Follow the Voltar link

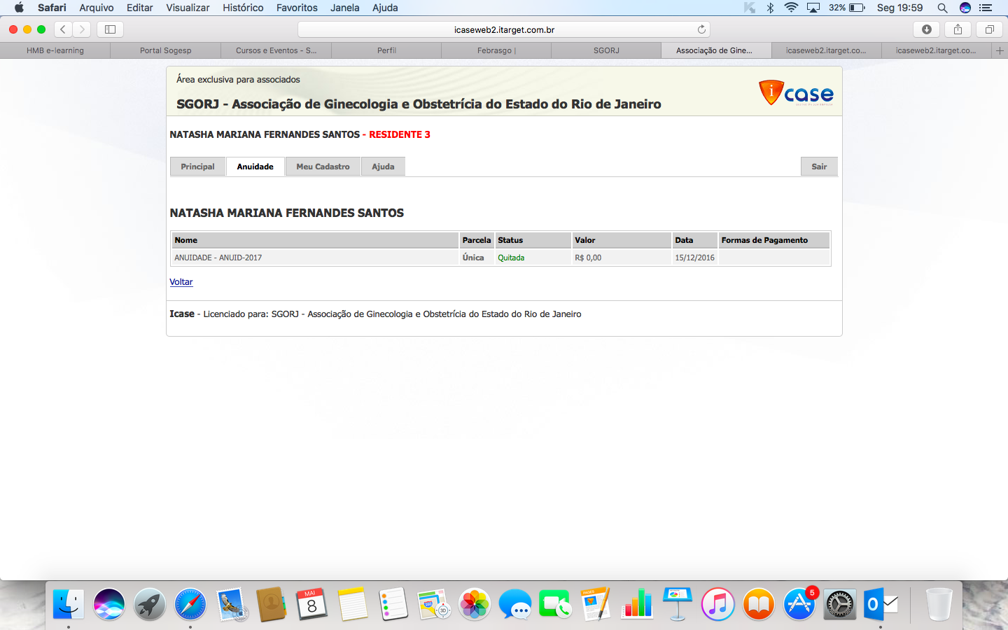(181, 282)
